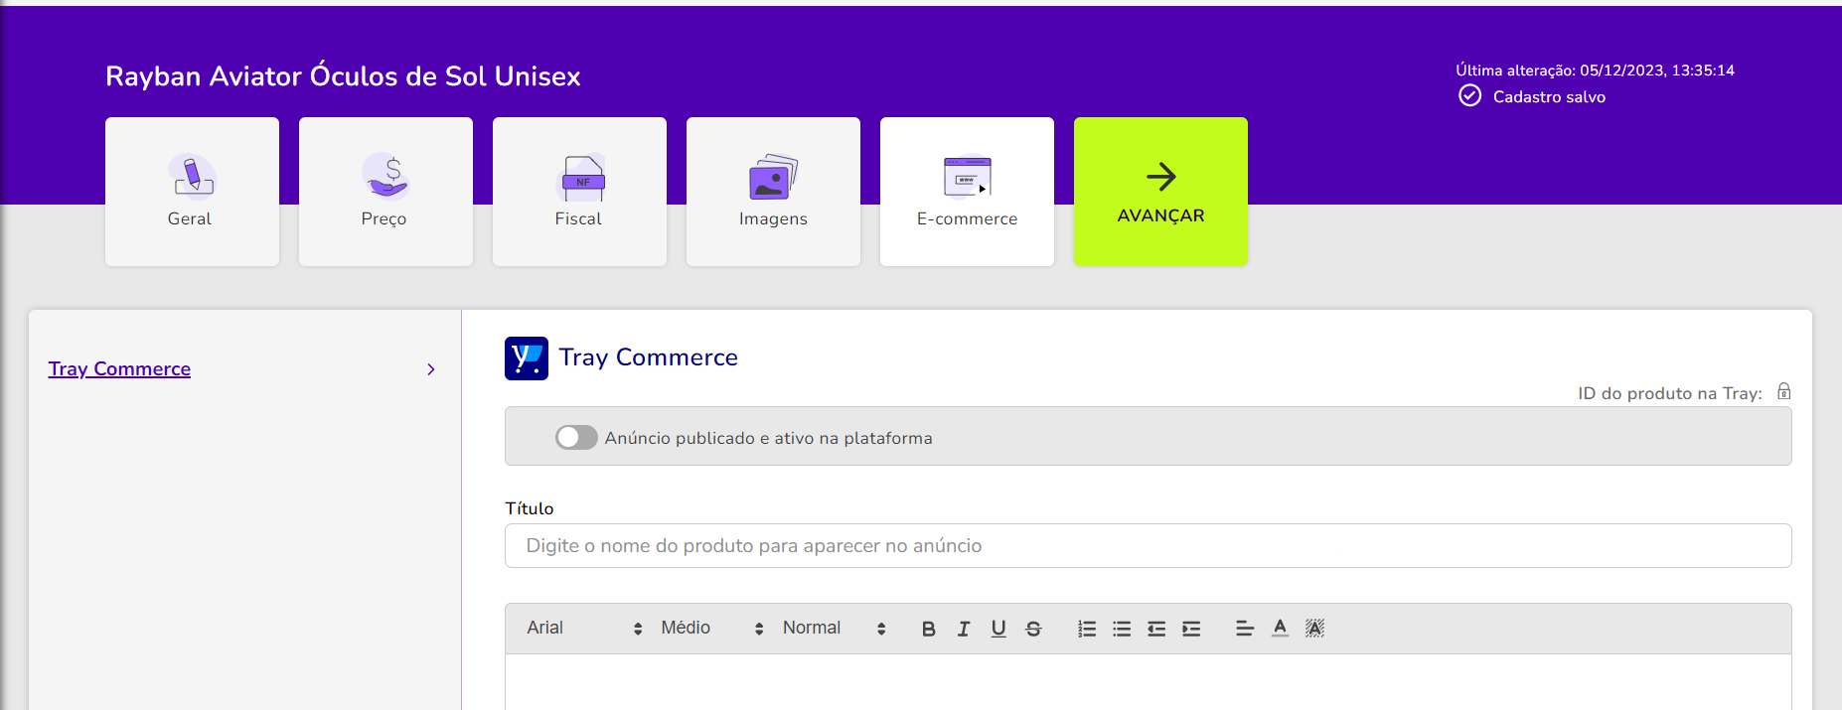Select the E-commerce tab
This screenshot has width=1842, height=710.
click(967, 192)
